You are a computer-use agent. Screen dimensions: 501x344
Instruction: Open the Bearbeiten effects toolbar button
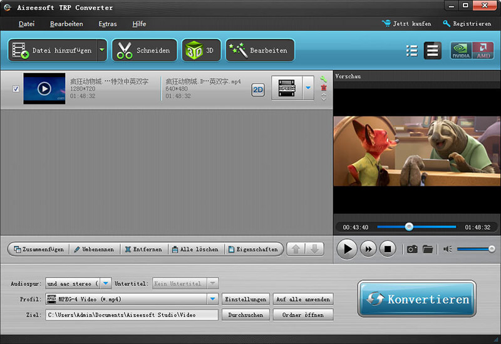(x=260, y=51)
